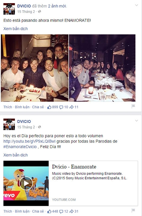
Task: Click Bình luận on the video post
Action: [x=22, y=211]
